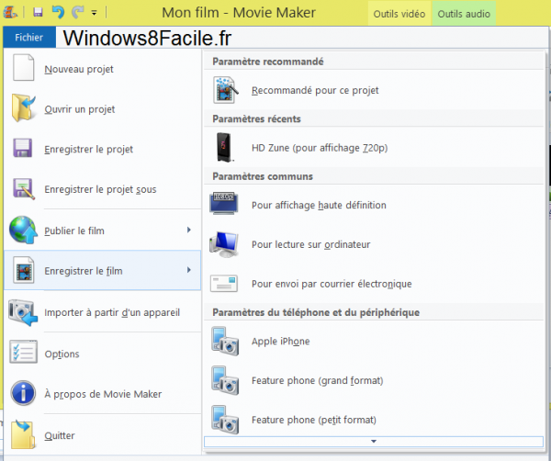551x461 pixels.
Task: Click the checklist icon for Options
Action: [23, 352]
